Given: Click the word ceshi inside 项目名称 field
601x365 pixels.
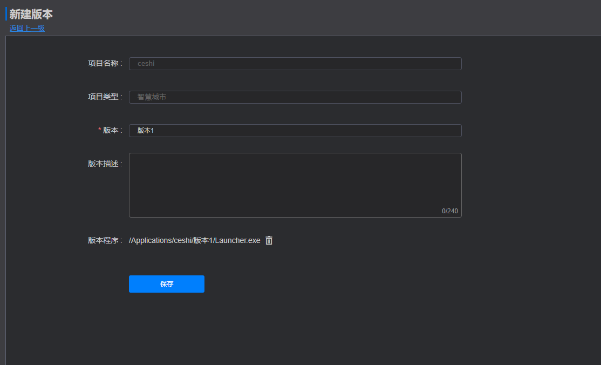Looking at the screenshot, I should [x=146, y=64].
